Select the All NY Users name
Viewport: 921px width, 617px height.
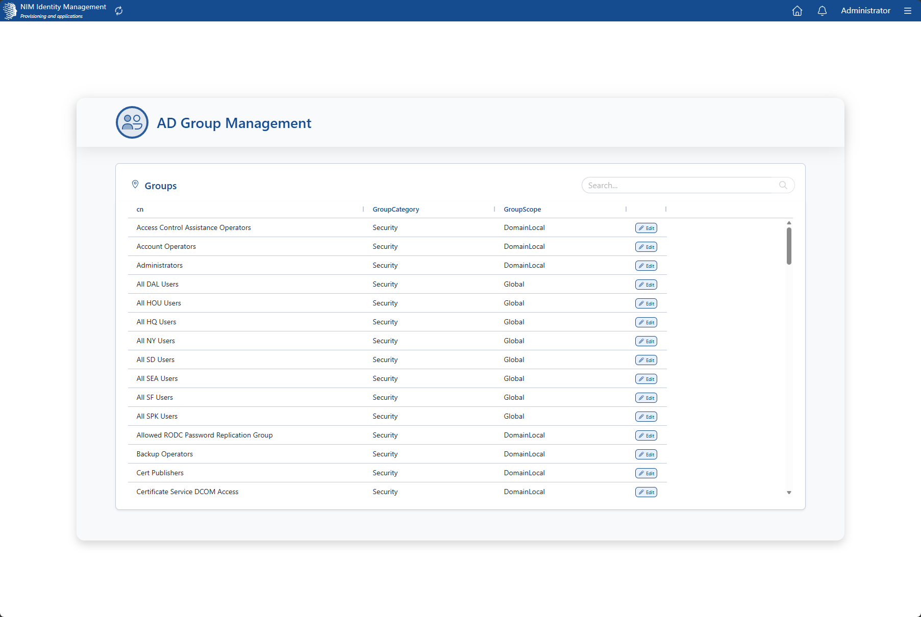pos(156,341)
